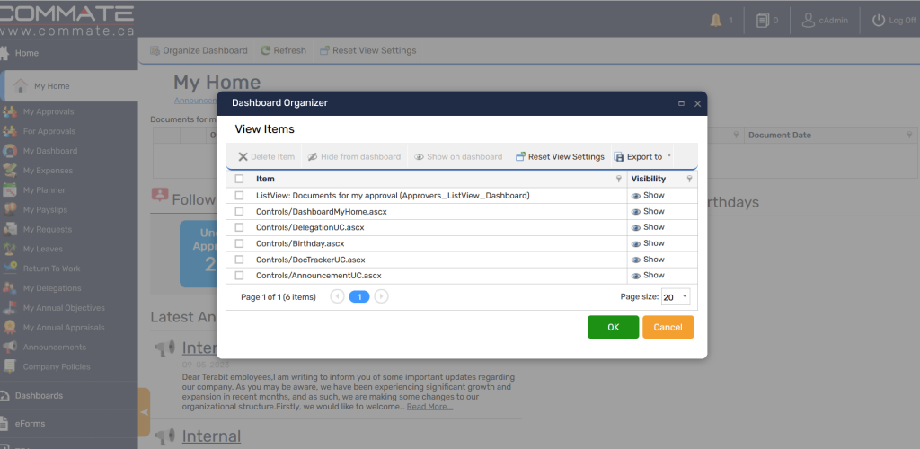Click the Log Off power icon
The width and height of the screenshot is (920, 449).
point(878,20)
